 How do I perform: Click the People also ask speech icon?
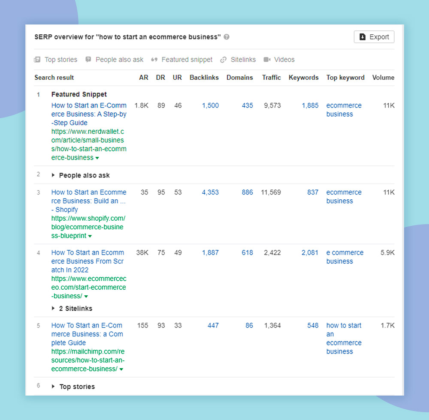(x=88, y=59)
